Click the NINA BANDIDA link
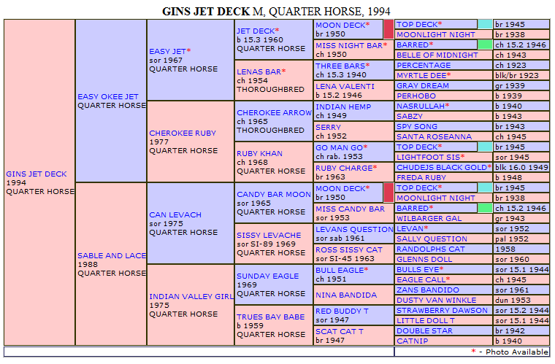The width and height of the screenshot is (555, 364). click(x=346, y=295)
